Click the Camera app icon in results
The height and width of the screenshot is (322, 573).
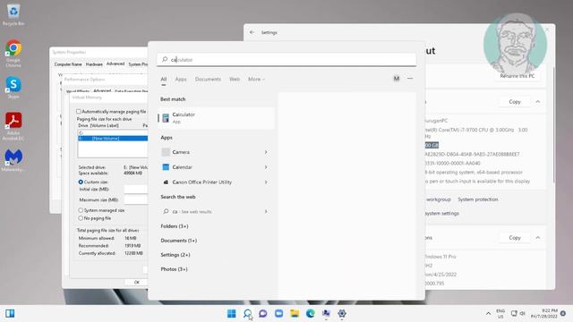coord(166,152)
